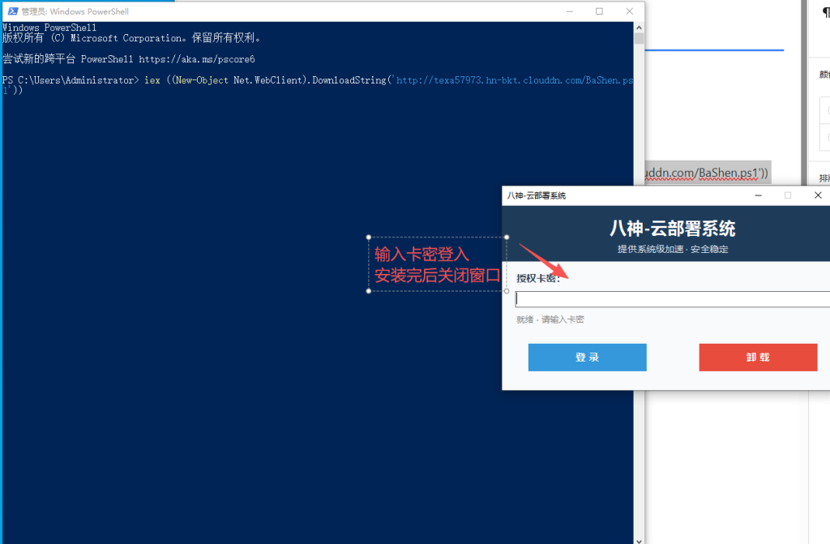The image size is (830, 544).
Task: Click the 管理员: Windows PowerShell title text
Action: 75,11
